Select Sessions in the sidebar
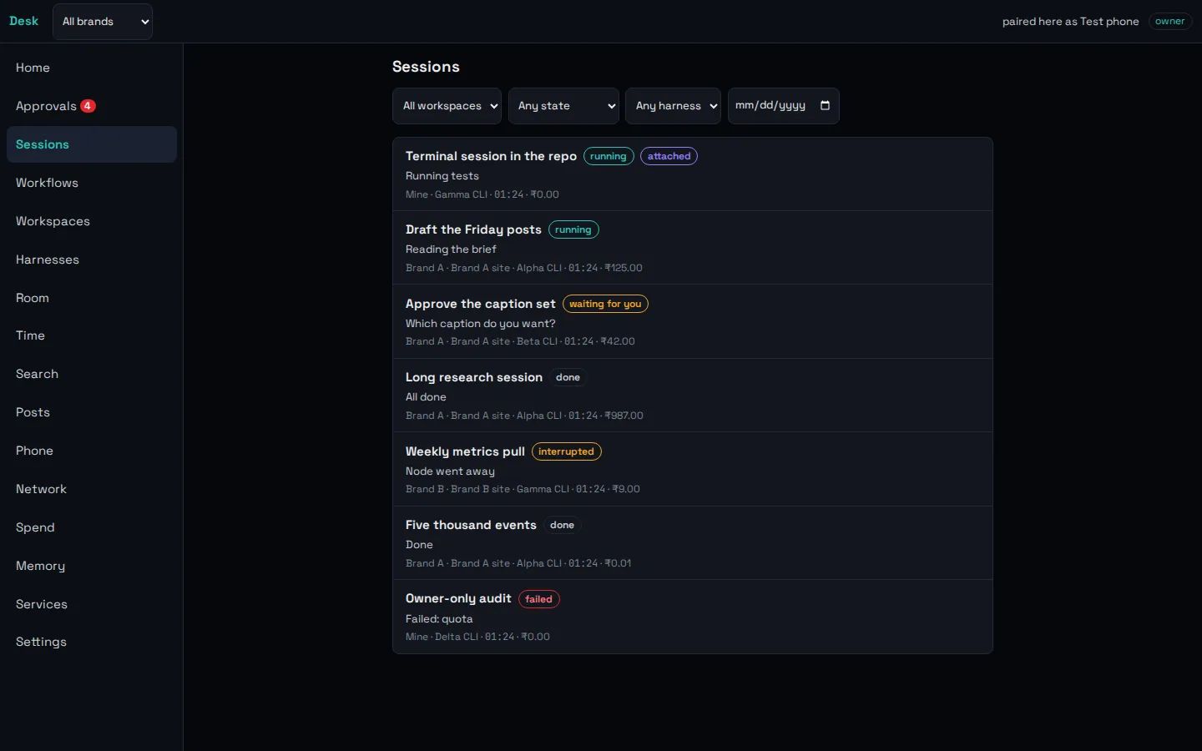The height and width of the screenshot is (751, 1202). coord(92,144)
